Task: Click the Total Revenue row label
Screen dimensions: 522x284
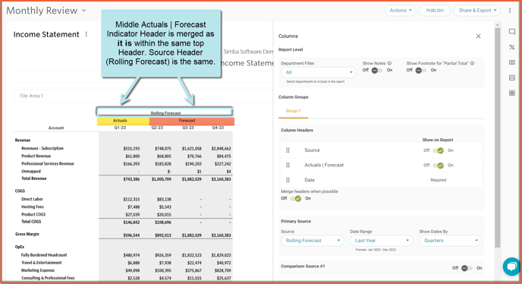Action: click(34, 178)
